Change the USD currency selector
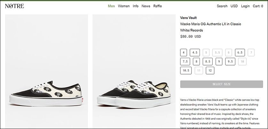Screen dimensions: 268x129 pos(234,6)
